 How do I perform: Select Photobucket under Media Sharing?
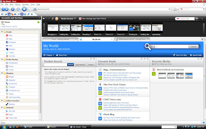coord(13,63)
